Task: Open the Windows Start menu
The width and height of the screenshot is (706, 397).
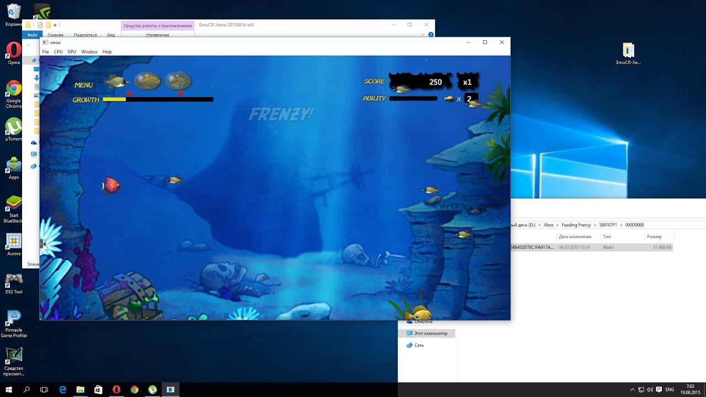Action: coord(8,389)
